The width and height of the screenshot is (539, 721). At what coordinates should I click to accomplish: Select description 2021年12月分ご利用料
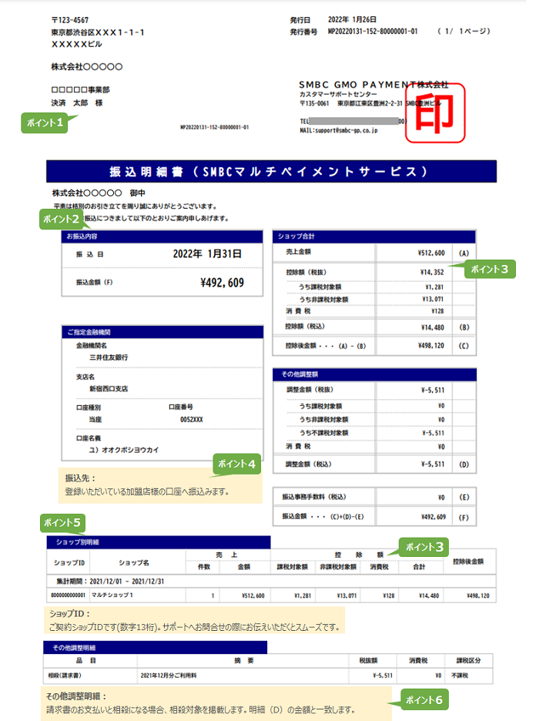pyautogui.click(x=169, y=676)
